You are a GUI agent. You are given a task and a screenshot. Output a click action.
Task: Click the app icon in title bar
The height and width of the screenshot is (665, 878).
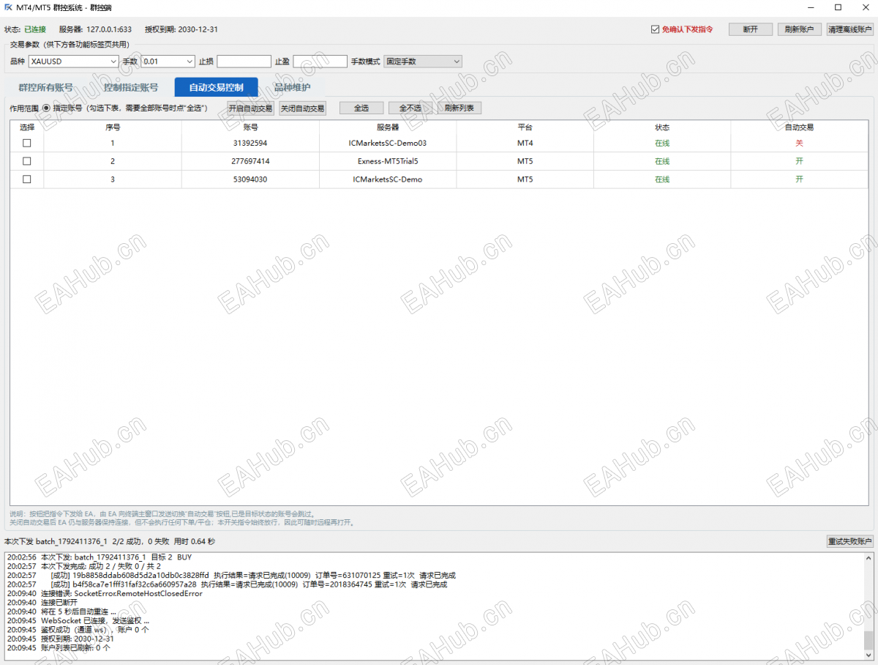pos(8,7)
